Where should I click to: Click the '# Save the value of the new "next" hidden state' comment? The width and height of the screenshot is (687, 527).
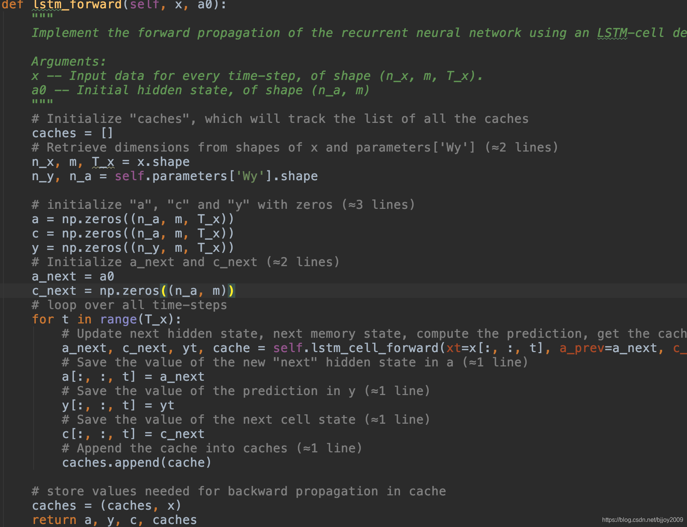[x=295, y=362]
